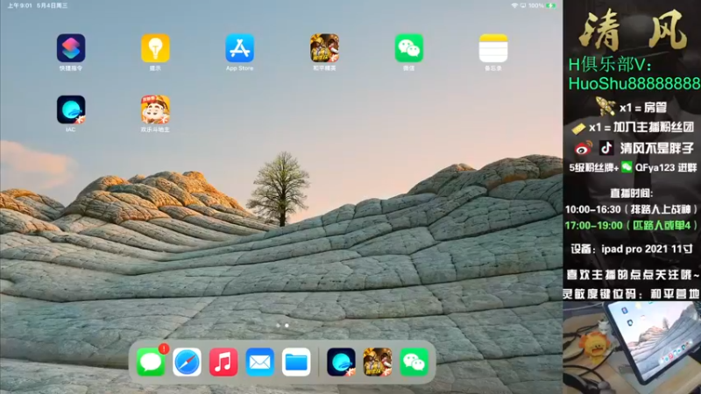The height and width of the screenshot is (394, 701).
Task: Click the text QFya123 进群
Action: pos(666,167)
